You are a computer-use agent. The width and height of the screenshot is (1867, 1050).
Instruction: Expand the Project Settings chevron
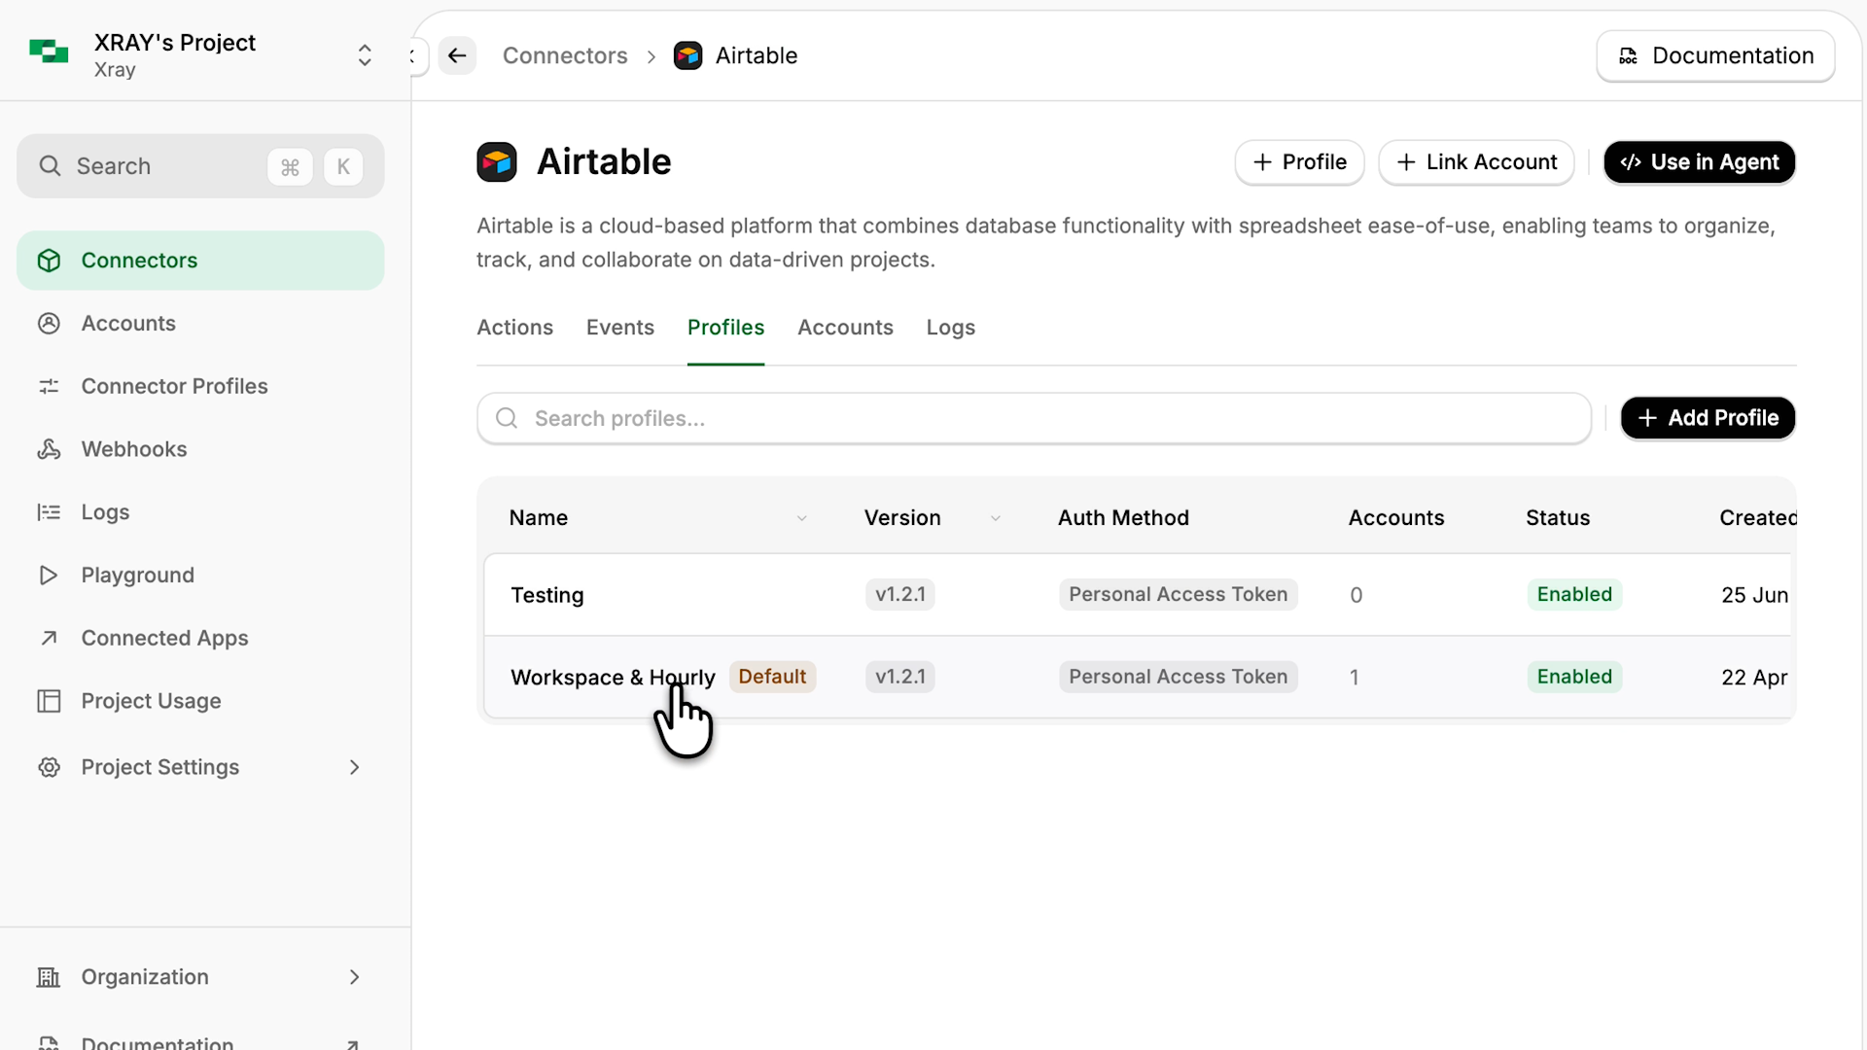click(x=355, y=767)
